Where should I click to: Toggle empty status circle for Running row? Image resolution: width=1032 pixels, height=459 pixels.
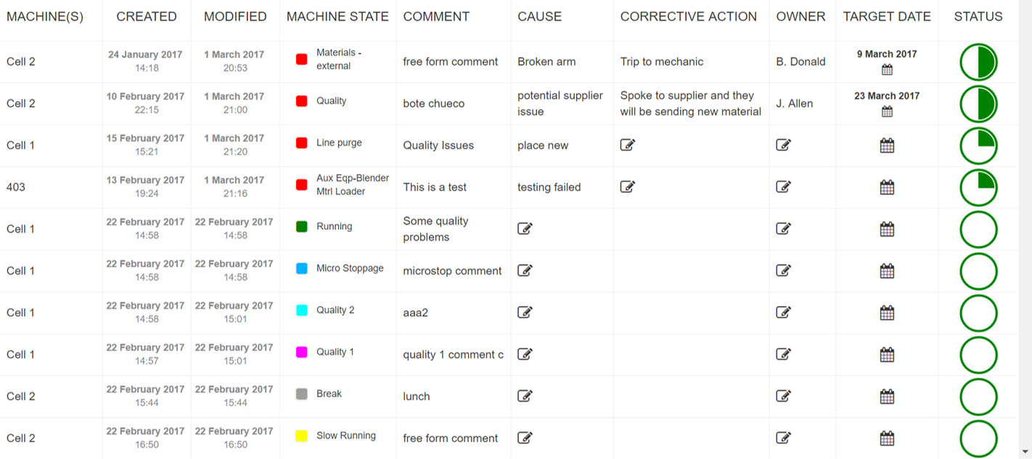[978, 230]
